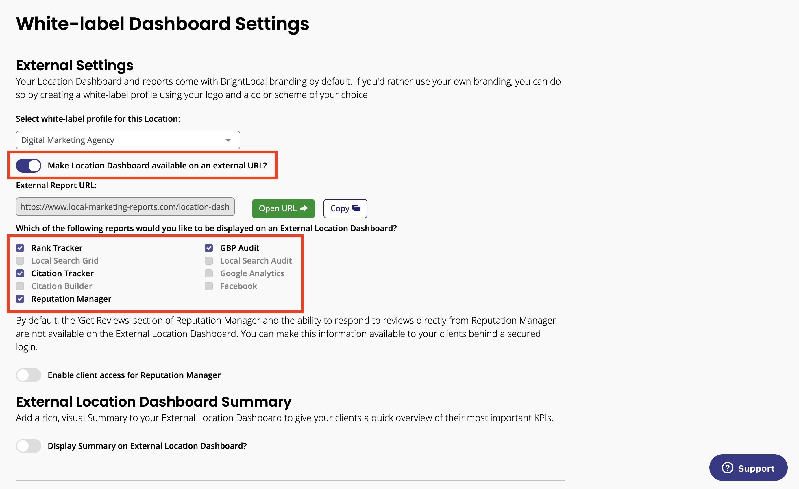Turn on Display Summary on External Dashboard
The height and width of the screenshot is (489, 799).
(29, 446)
